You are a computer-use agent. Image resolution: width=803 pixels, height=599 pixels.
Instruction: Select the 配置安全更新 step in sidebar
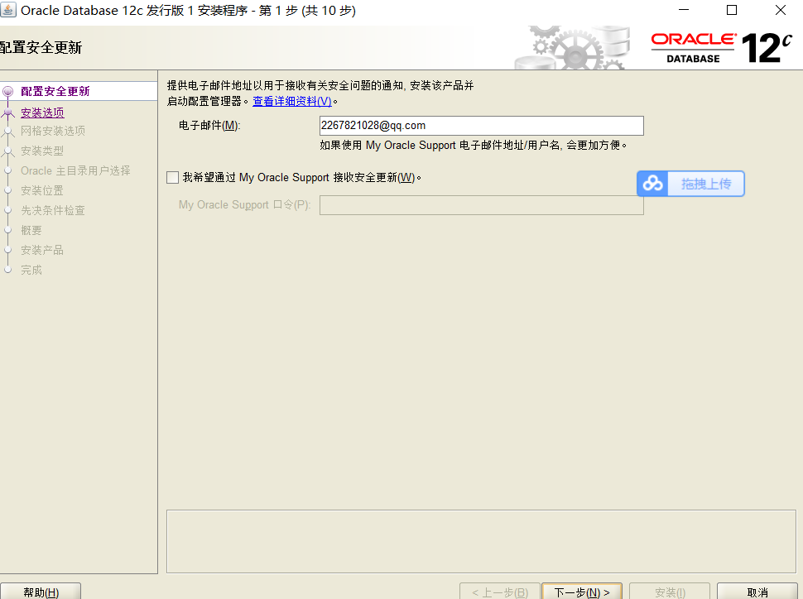(55, 92)
